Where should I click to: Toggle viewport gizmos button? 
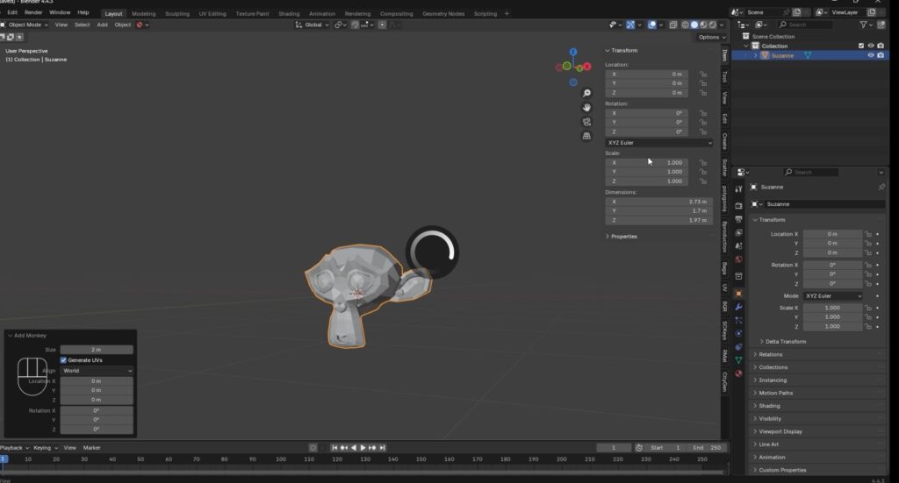pos(630,25)
